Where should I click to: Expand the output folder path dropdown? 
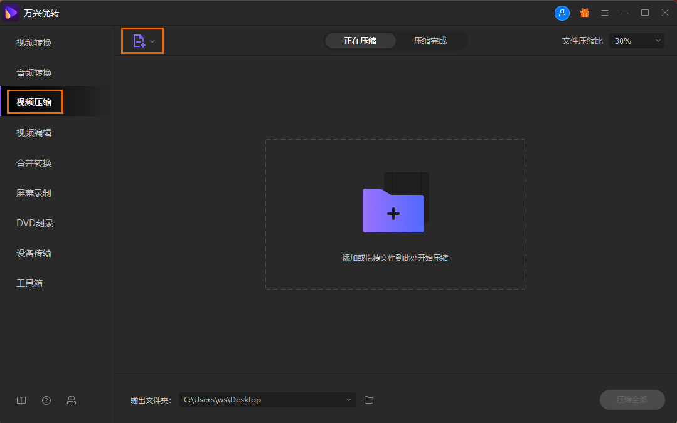[x=349, y=400]
